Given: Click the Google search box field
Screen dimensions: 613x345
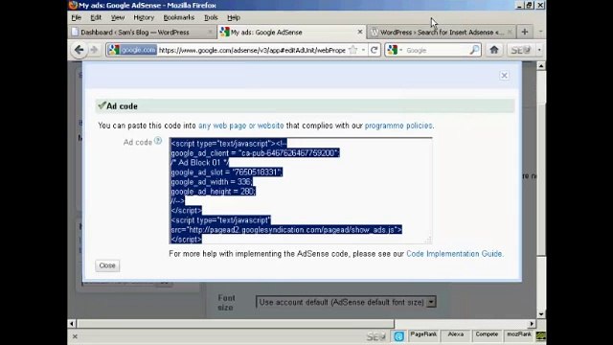Looking at the screenshot, I should pos(437,50).
